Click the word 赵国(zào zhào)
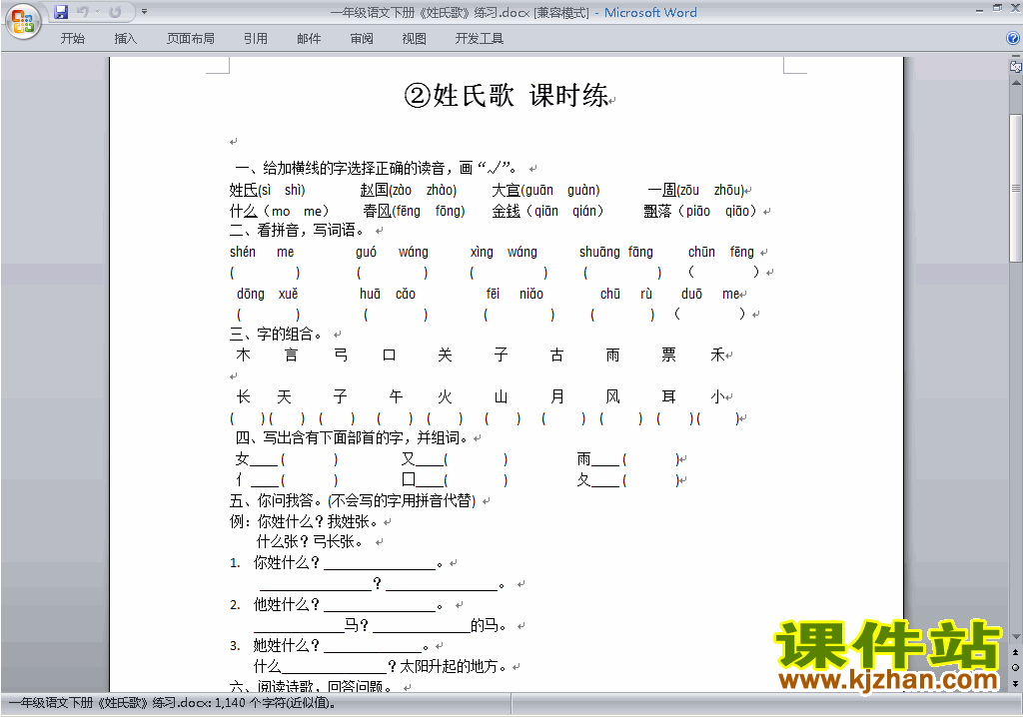Image resolution: width=1023 pixels, height=717 pixels. pyautogui.click(x=409, y=191)
